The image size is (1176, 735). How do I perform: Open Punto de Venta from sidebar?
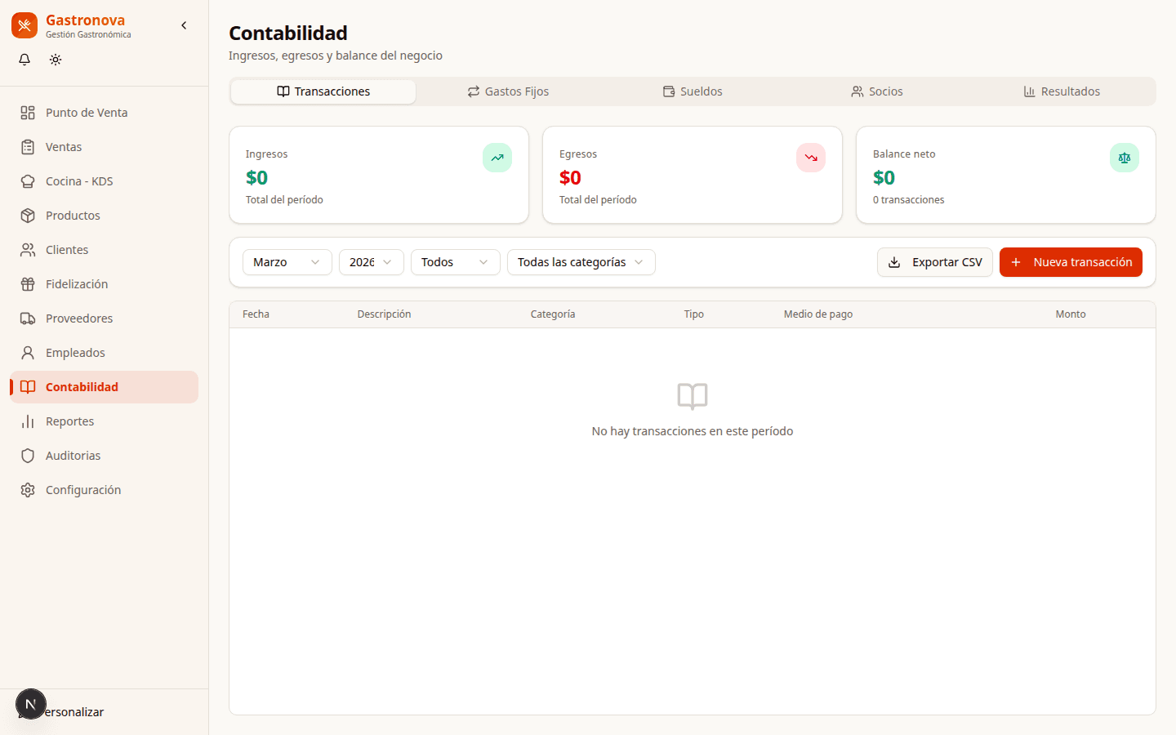[x=87, y=113]
